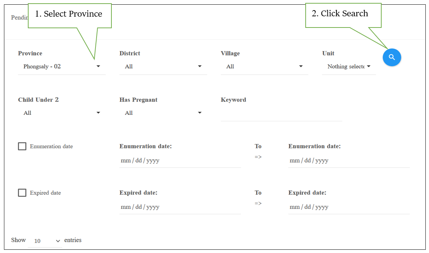Click the Village dropdown caret icon
Image resolution: width=429 pixels, height=253 pixels.
(x=301, y=66)
